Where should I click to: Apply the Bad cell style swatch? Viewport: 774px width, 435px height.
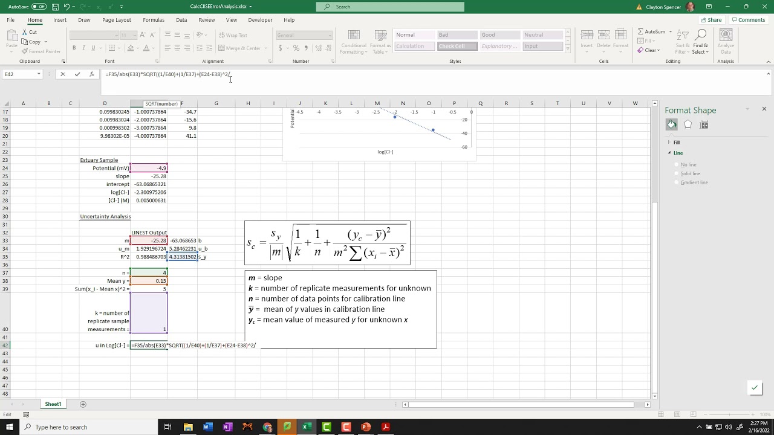(457, 35)
